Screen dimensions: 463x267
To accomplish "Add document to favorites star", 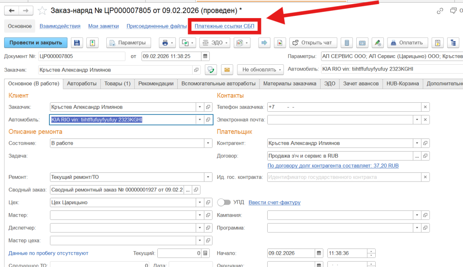I will 42,10.
